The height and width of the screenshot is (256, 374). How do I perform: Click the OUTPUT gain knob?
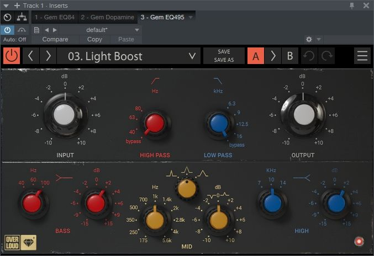[303, 115]
